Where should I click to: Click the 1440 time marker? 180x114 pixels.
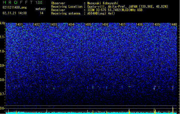(173, 25)
